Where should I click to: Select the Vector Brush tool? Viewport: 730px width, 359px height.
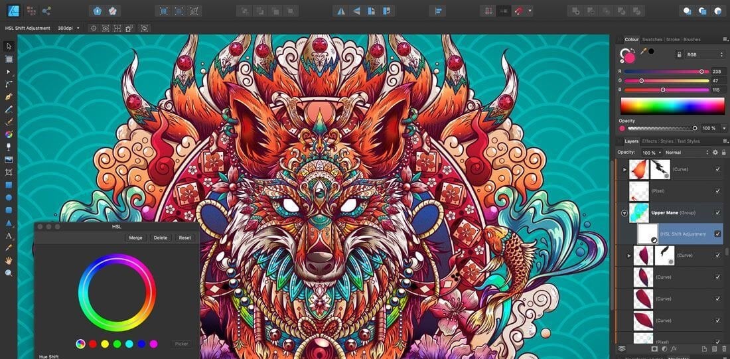pos(9,123)
